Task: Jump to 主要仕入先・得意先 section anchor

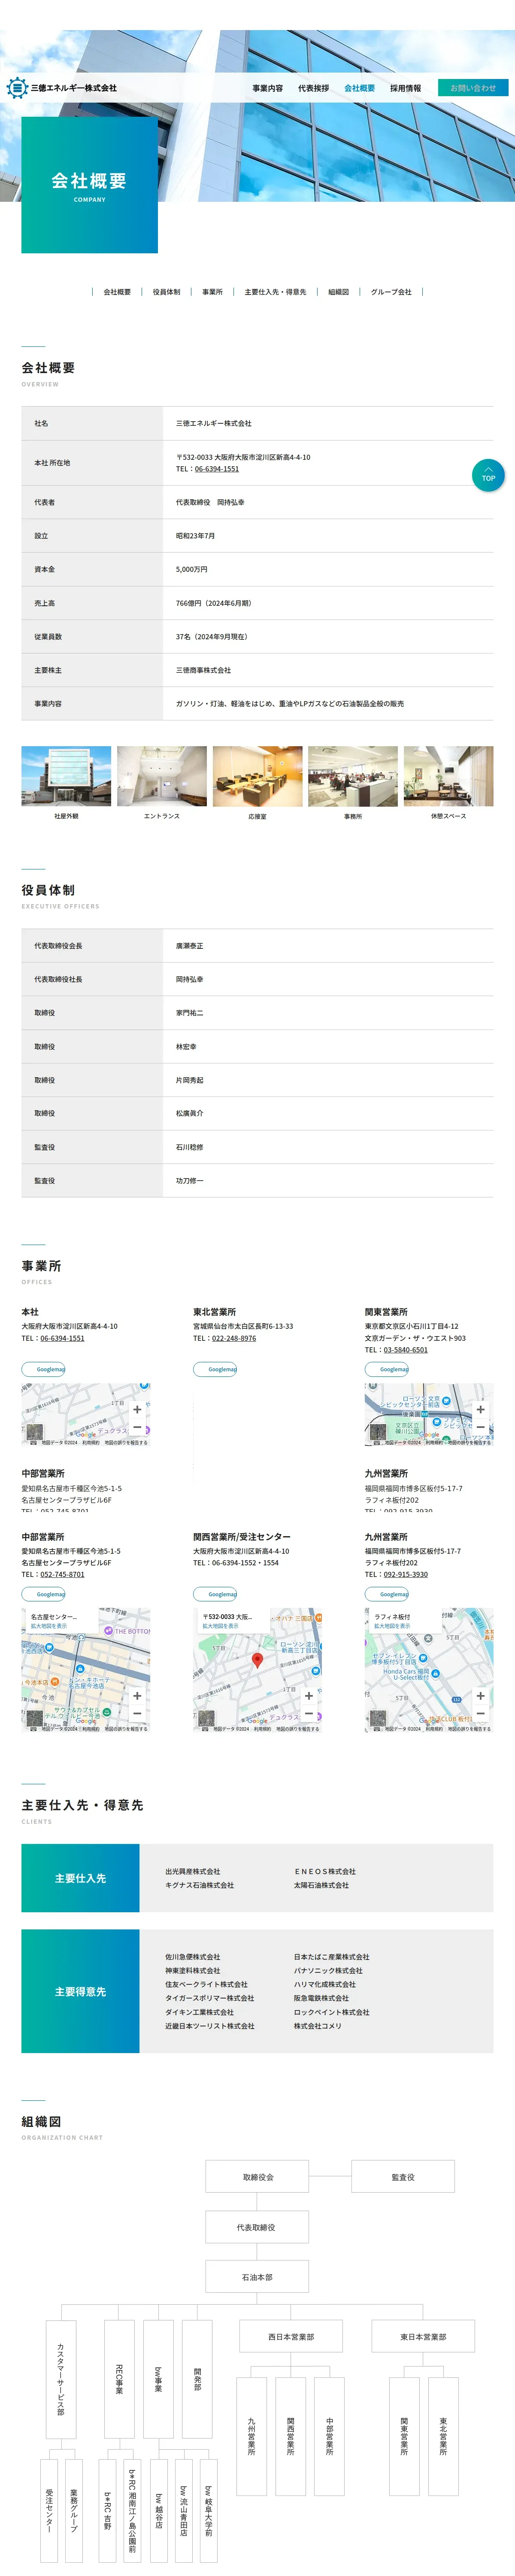Action: (275, 292)
